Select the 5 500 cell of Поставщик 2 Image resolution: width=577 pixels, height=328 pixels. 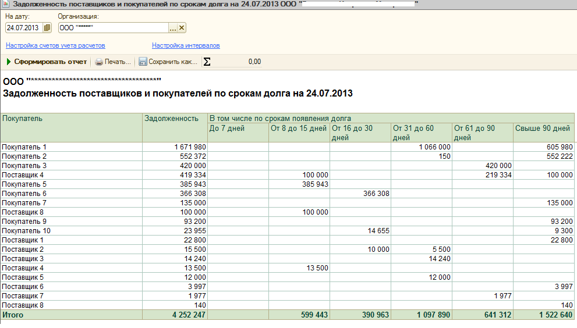point(422,249)
